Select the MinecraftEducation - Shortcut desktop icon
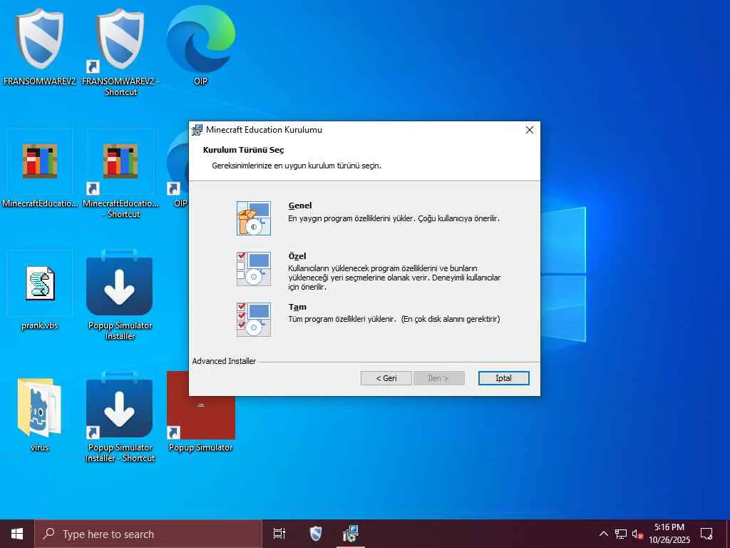 pyautogui.click(x=120, y=173)
